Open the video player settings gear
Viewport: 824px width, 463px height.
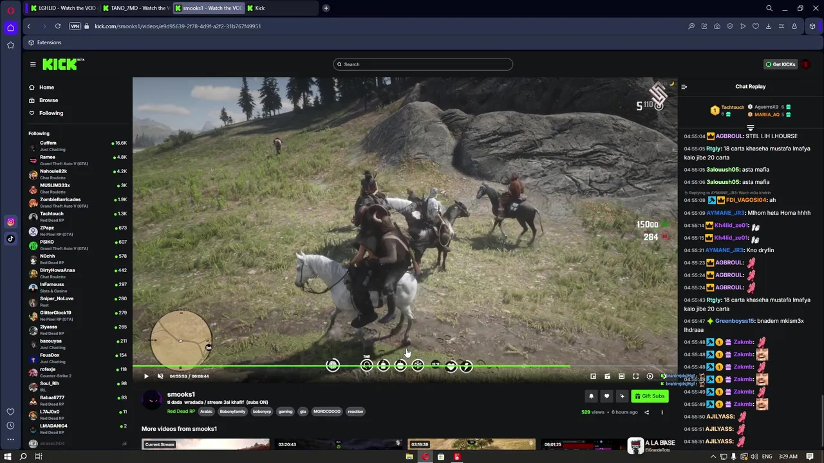click(x=650, y=376)
